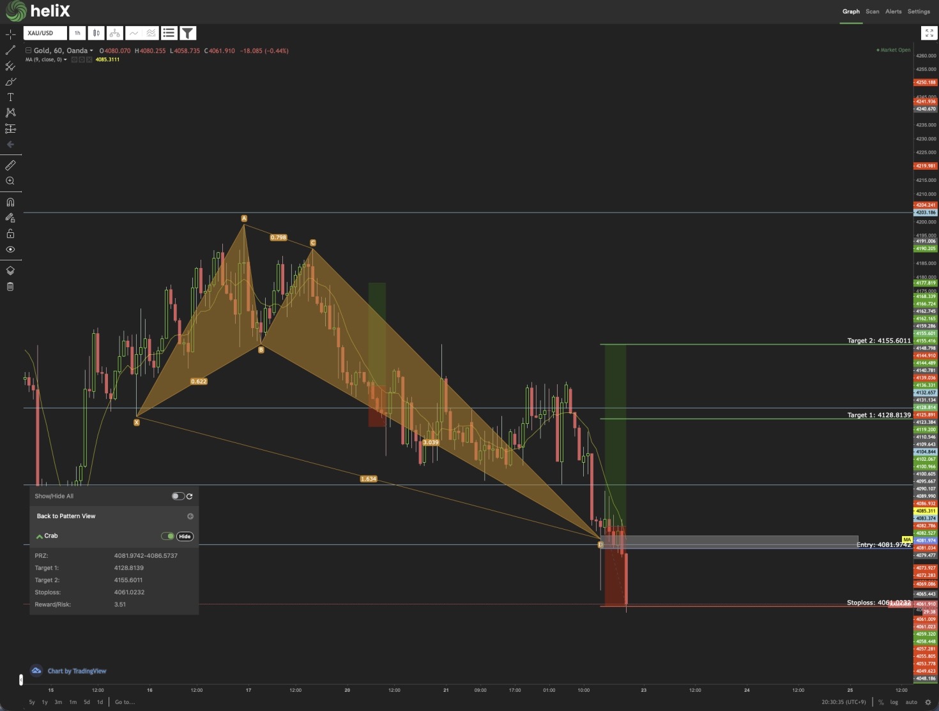The image size is (939, 711).
Task: Open the object tree layers icon
Action: click(10, 271)
